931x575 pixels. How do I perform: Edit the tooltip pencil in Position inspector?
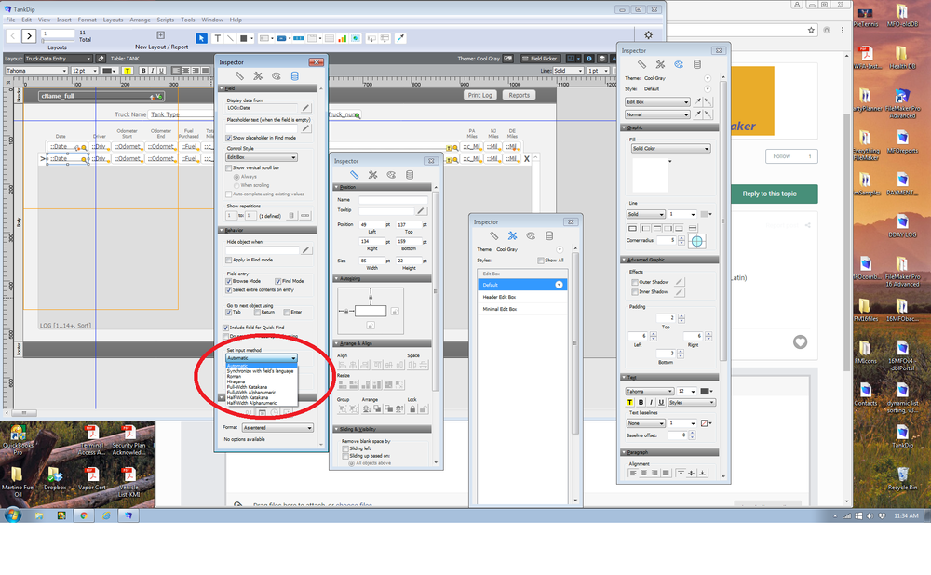tap(421, 210)
